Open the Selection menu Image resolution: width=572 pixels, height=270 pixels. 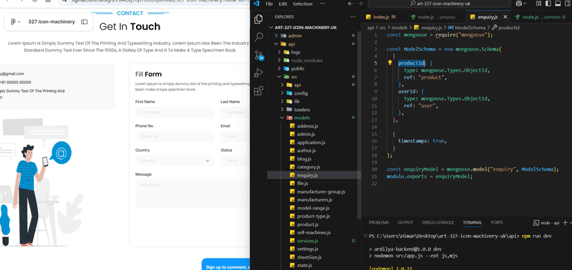[303, 3]
